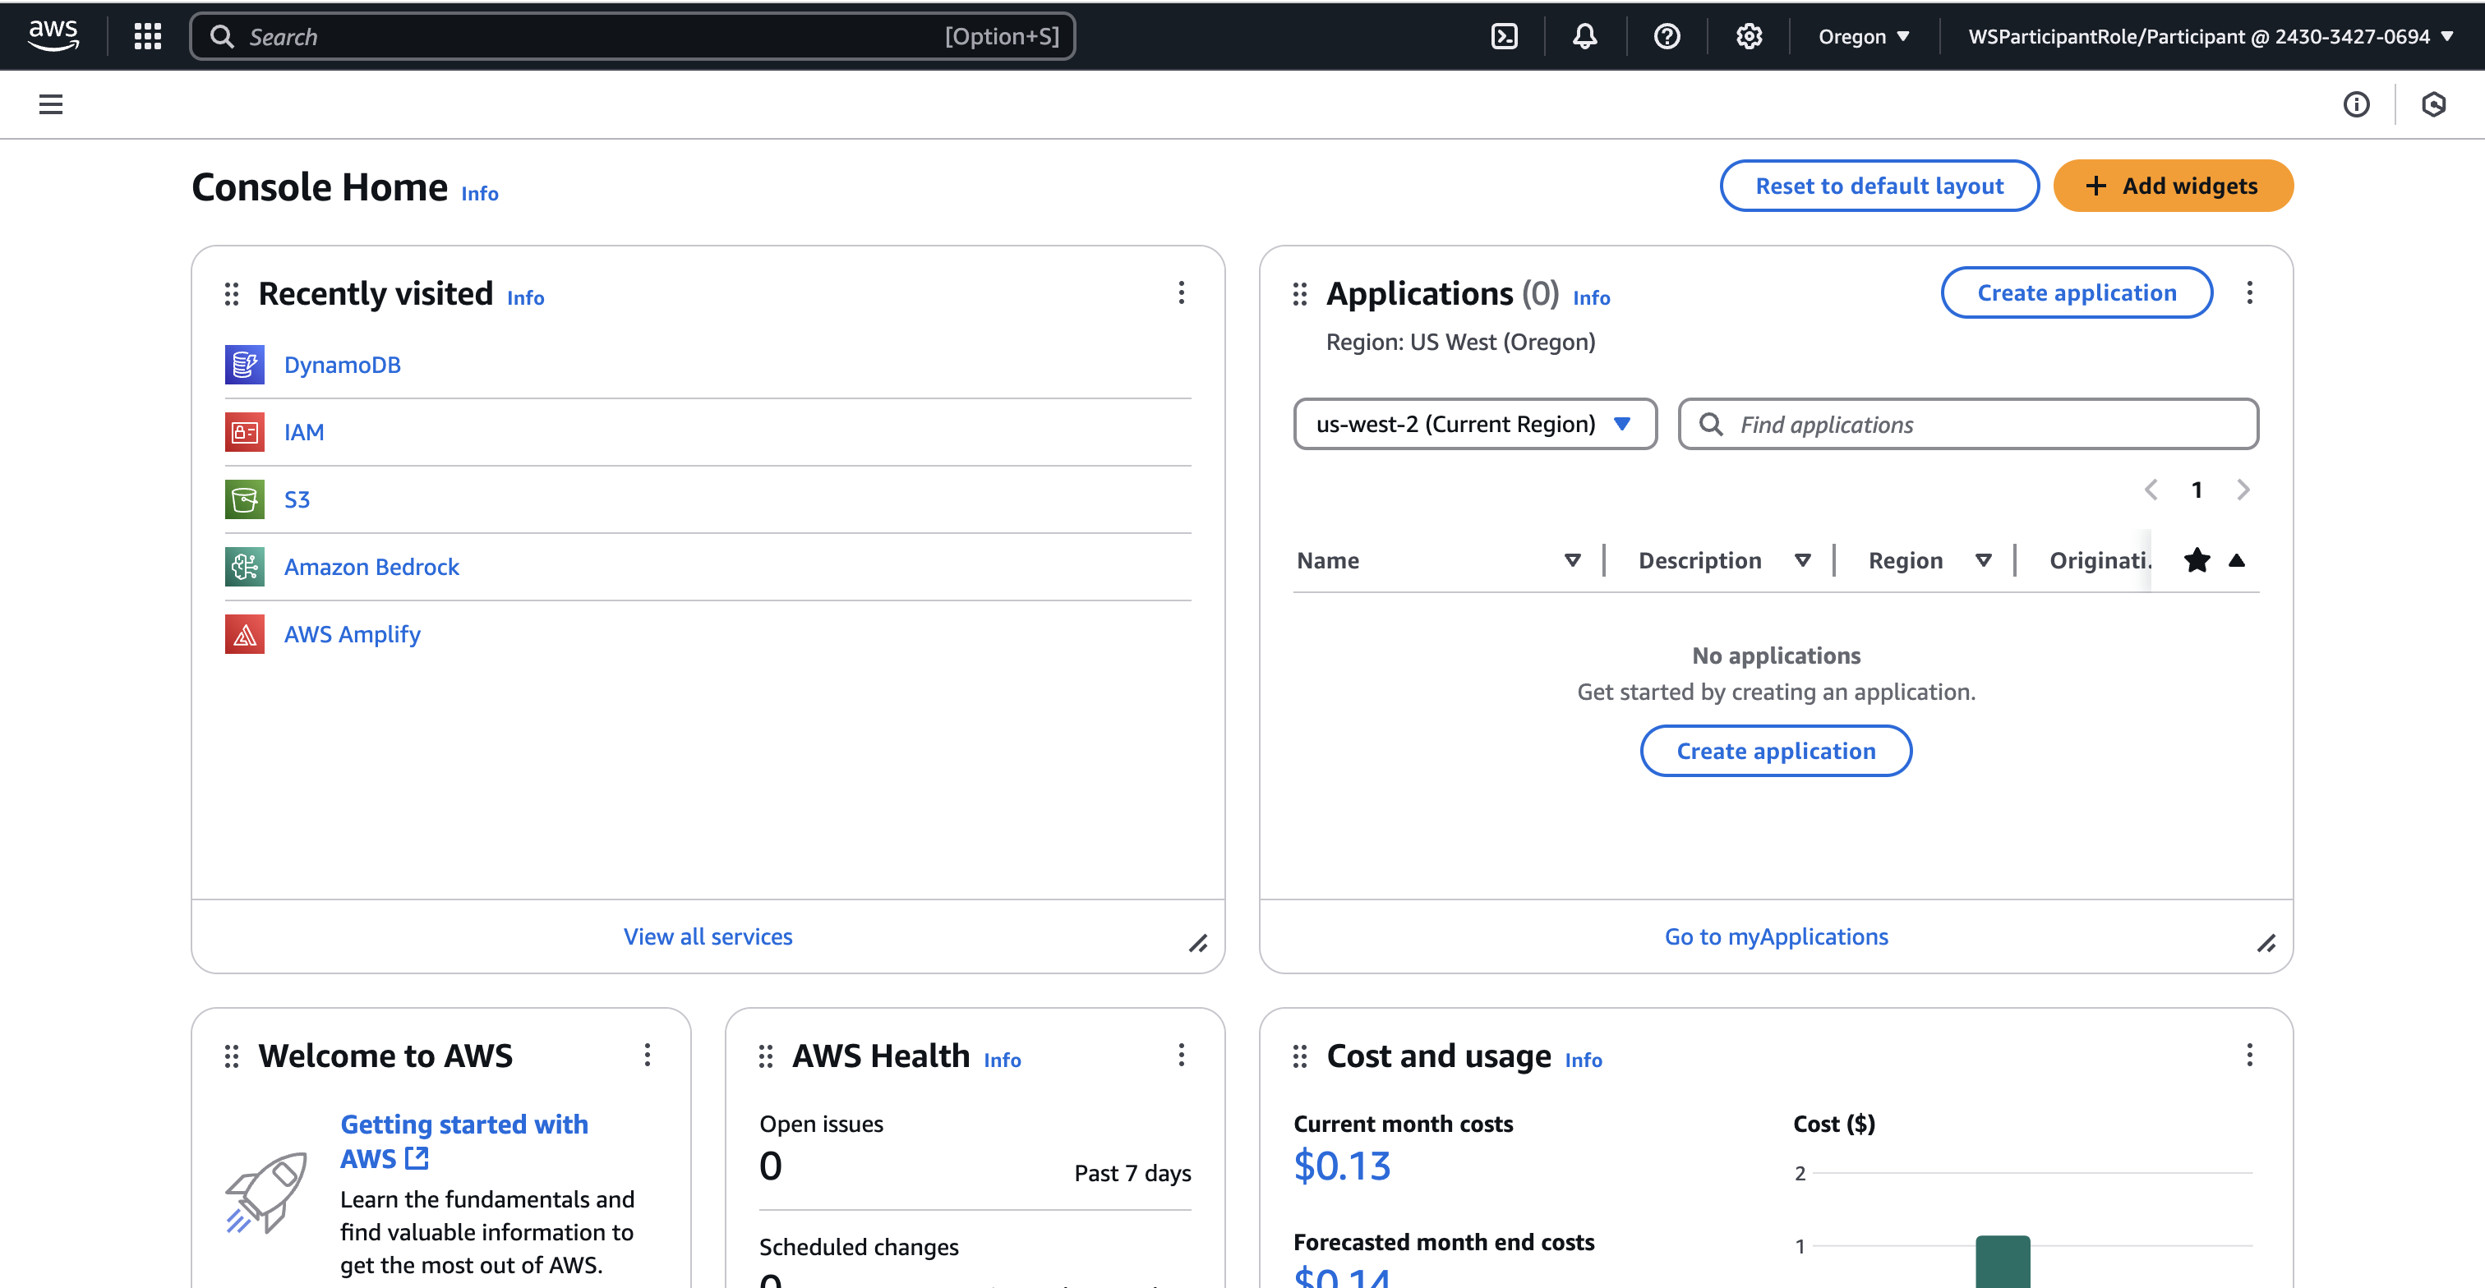
Task: Click the AWS Amplify service icon
Action: [244, 634]
